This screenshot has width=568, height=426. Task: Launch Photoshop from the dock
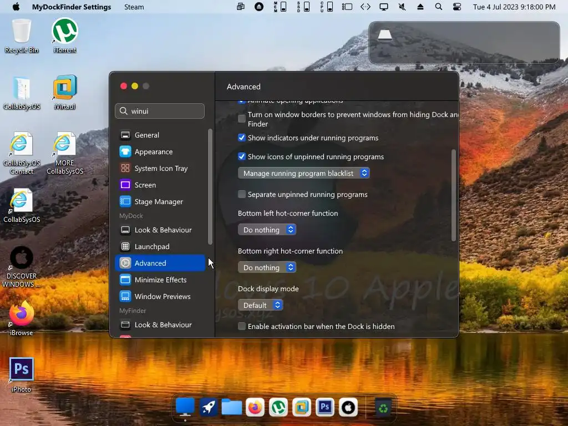tap(325, 407)
